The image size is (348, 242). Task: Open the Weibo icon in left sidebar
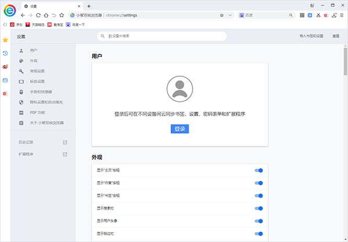click(x=5, y=67)
